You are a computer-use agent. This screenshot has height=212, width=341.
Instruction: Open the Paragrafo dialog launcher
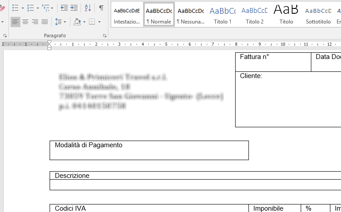[105, 35]
